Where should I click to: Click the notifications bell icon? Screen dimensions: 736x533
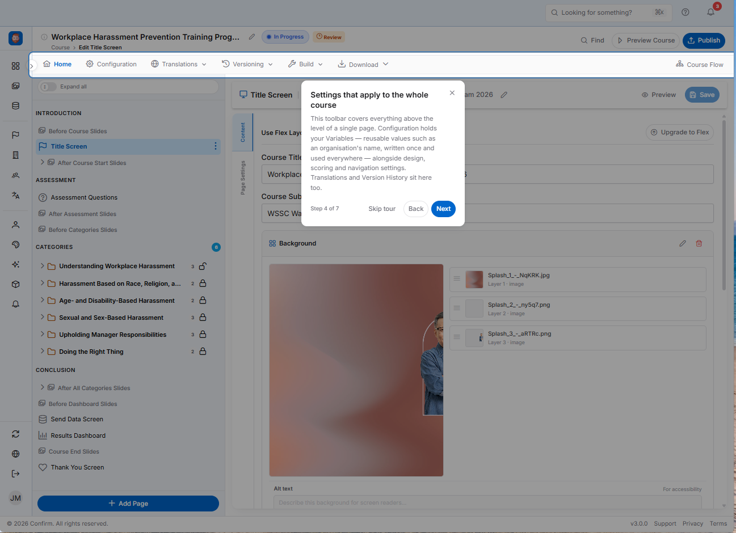click(x=710, y=12)
